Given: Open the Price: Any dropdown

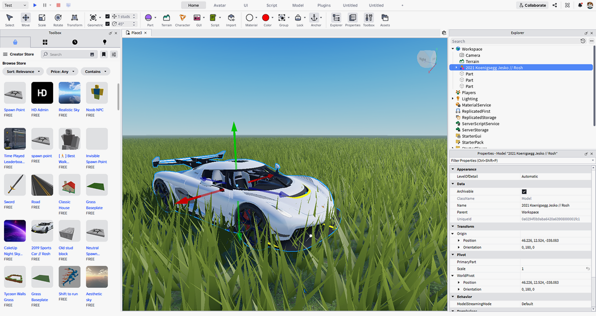Looking at the screenshot, I should (x=62, y=72).
